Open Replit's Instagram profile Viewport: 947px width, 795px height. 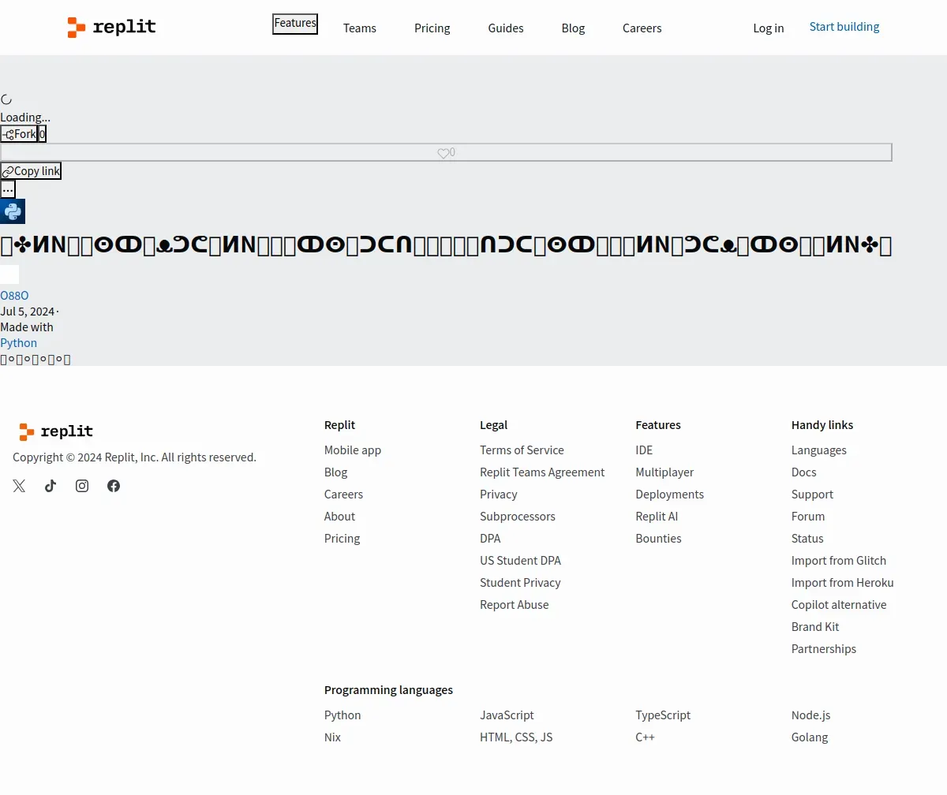[82, 486]
